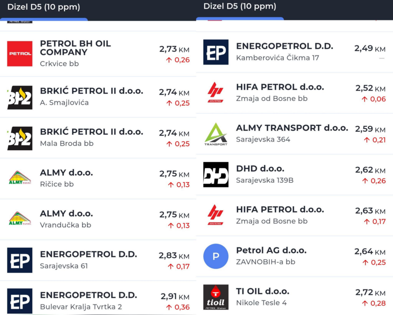
Task: Click Energopetrol logo next to Sarajevska 61
Action: click(20, 260)
